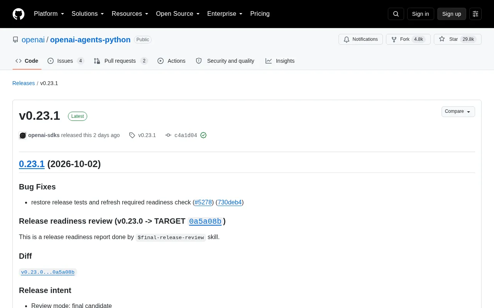Click the Sign up button
This screenshot has width=494, height=308.
(x=452, y=14)
